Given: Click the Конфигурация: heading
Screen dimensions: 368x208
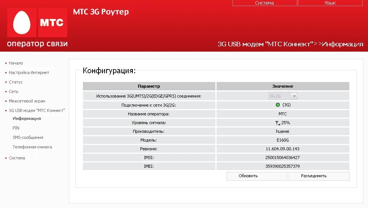Looking at the screenshot, I should [x=109, y=71].
